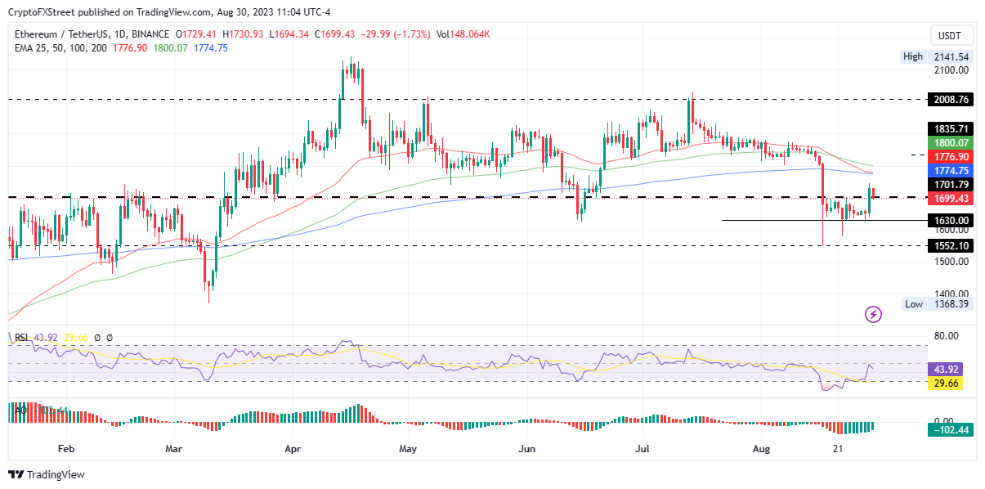Click the yellow RSI value 29.66 in legend
Image resolution: width=985 pixels, height=489 pixels.
click(76, 338)
